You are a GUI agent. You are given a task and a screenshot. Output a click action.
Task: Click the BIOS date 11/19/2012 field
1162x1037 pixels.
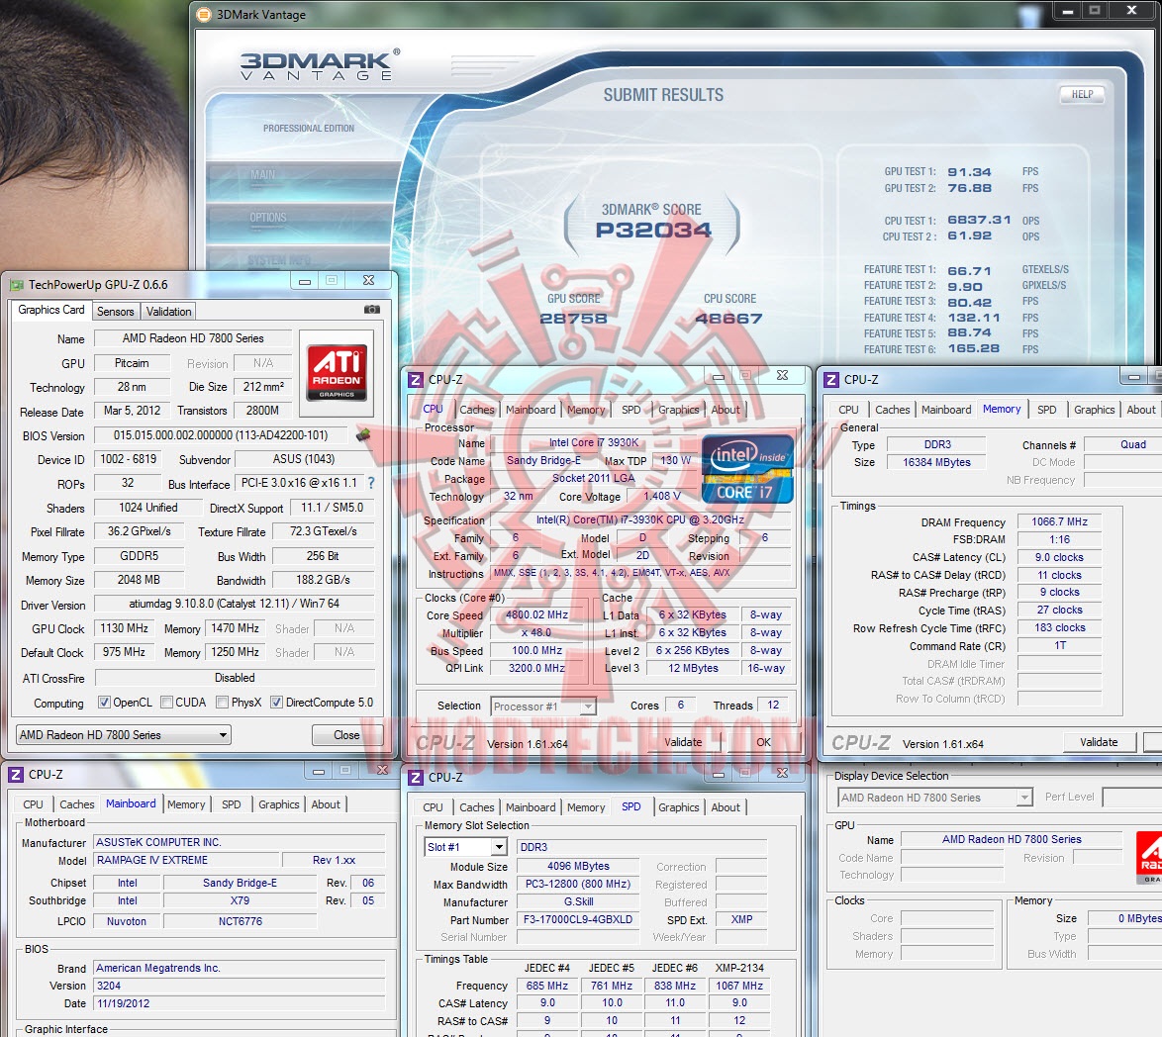[240, 1003]
